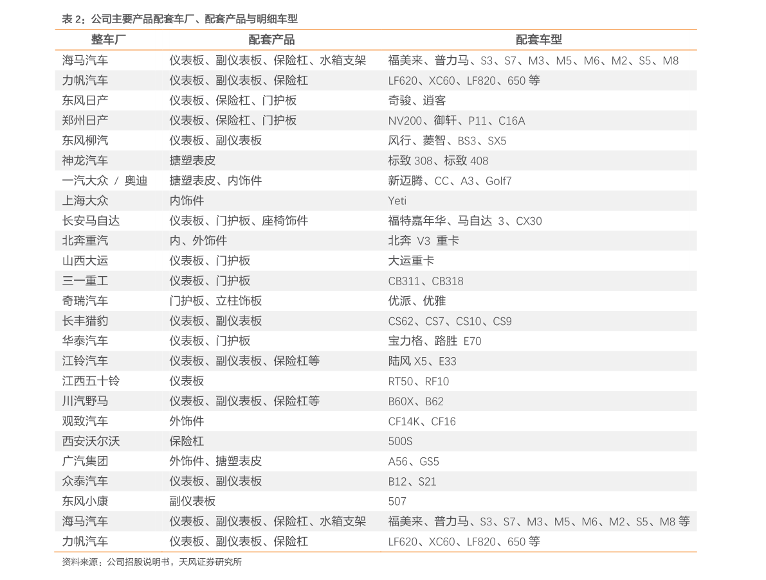Select the 广汽集团 manufacturer cell

click(x=85, y=461)
